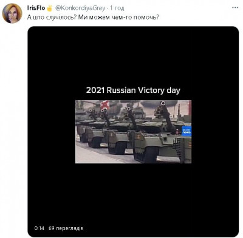The image size is (243, 238).
Task: Click the tweet text 'А што случілось?'
Action: tap(52, 17)
